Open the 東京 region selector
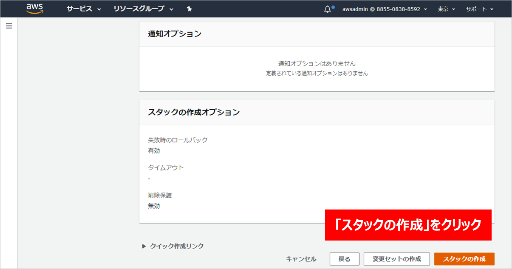Screen dimensions: 512x269 click(x=446, y=9)
